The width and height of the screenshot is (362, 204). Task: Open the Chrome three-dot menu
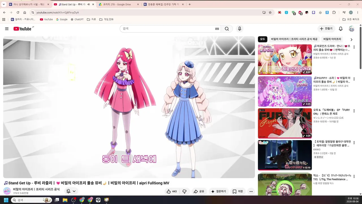point(358,12)
